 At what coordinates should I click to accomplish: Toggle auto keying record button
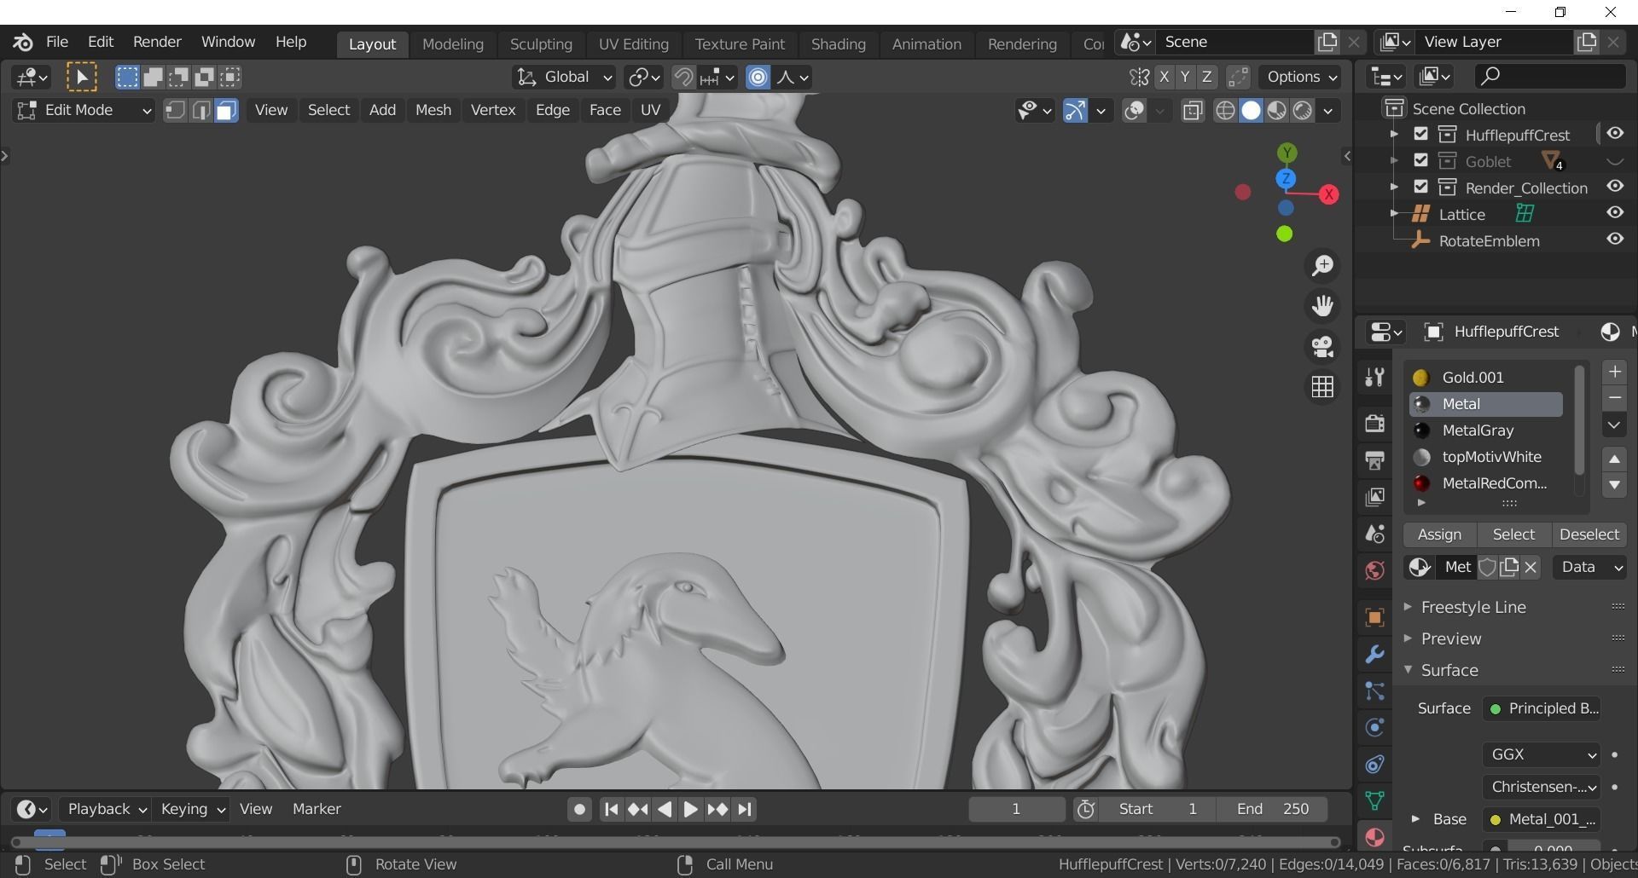pos(579,810)
